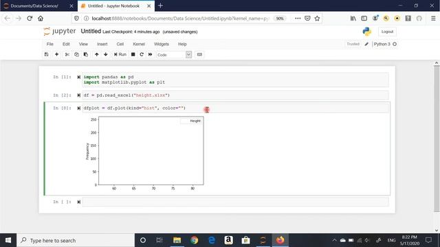Move selected cell down arrow
Screen dimensions: 440x247
pyautogui.click(x=106, y=54)
